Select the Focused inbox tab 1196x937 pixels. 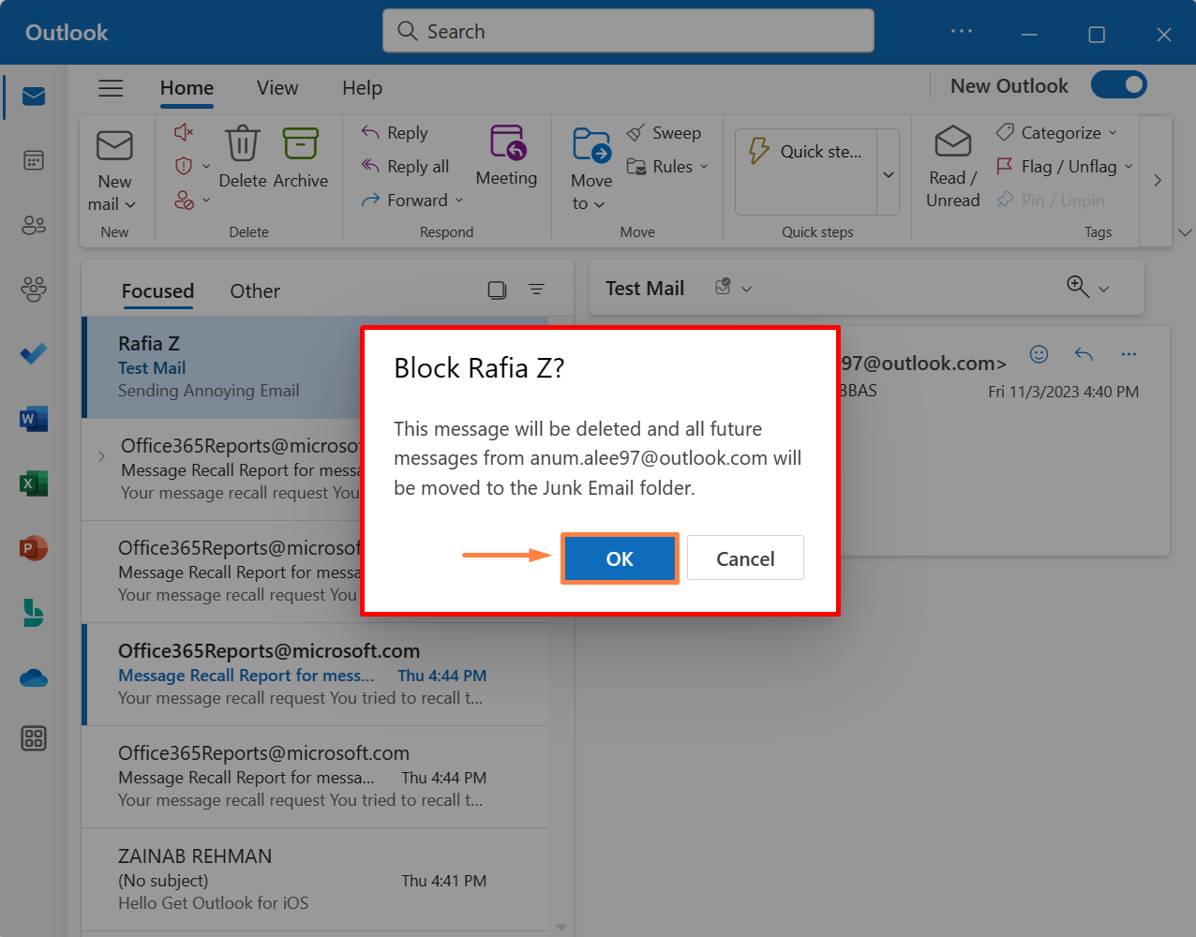tap(157, 291)
